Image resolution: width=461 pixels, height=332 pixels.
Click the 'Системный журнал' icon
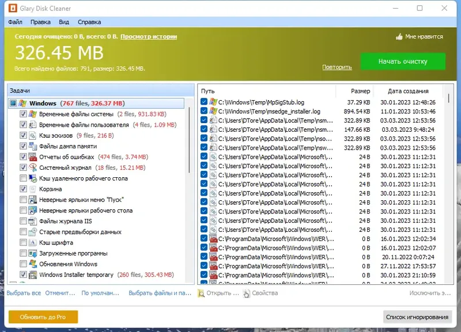point(33,167)
